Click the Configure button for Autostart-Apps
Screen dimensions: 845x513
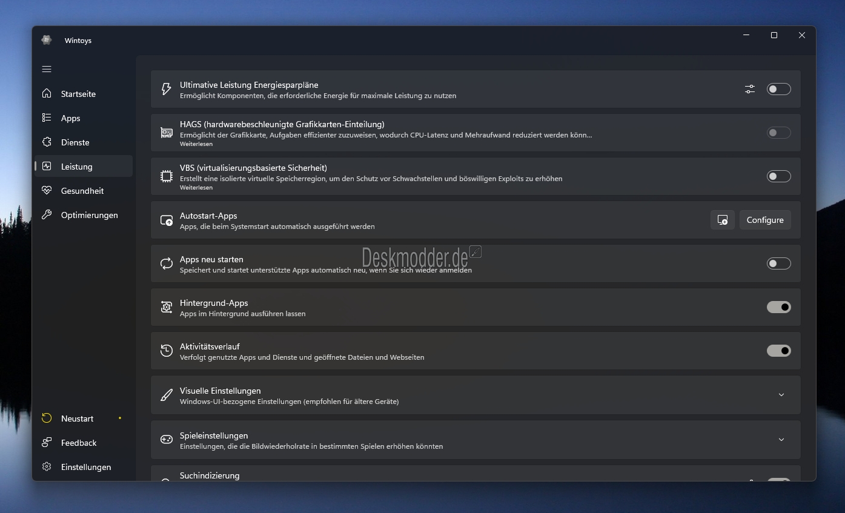[x=765, y=220]
